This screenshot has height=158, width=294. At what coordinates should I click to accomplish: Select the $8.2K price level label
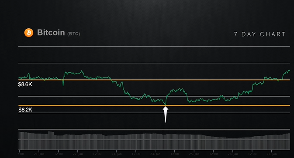25,110
